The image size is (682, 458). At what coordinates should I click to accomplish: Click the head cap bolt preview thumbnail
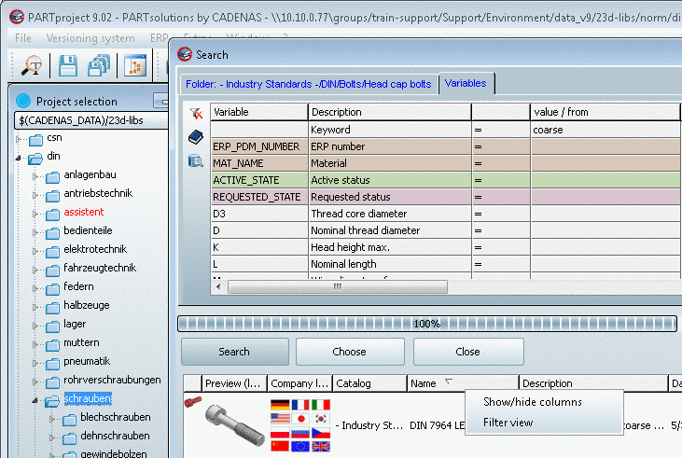(235, 424)
